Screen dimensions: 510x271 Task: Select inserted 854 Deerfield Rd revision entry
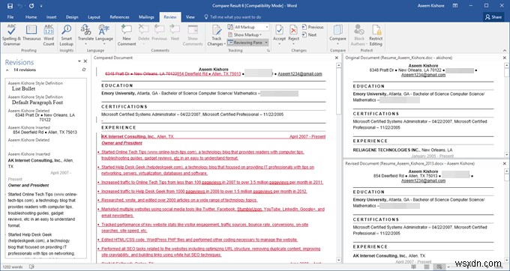pyautogui.click(x=45, y=132)
